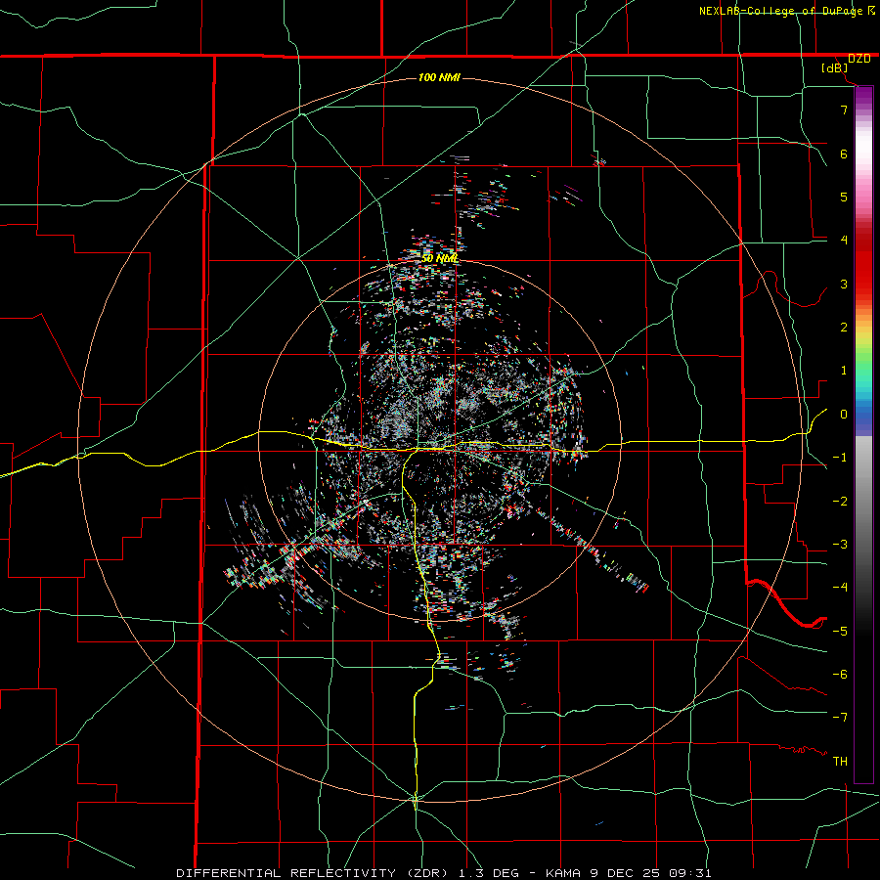The width and height of the screenshot is (880, 880).
Task: Select the -1 value on the dB scale
Action: point(840,458)
